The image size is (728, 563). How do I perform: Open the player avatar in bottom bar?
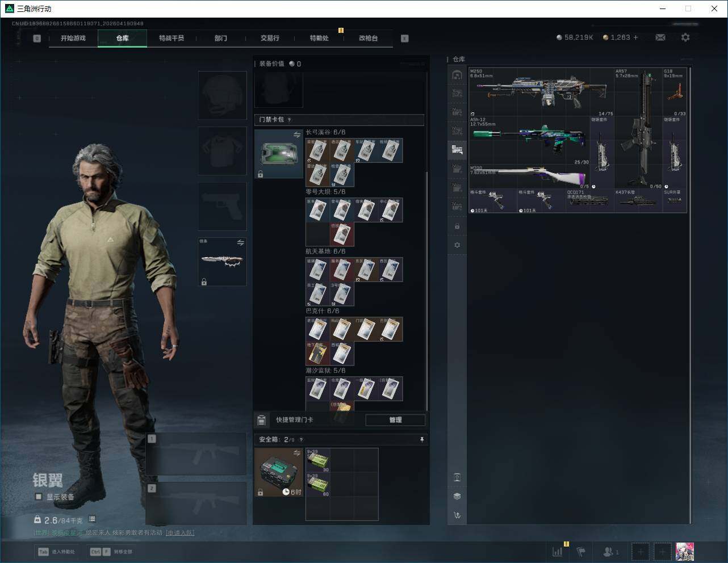(x=685, y=551)
